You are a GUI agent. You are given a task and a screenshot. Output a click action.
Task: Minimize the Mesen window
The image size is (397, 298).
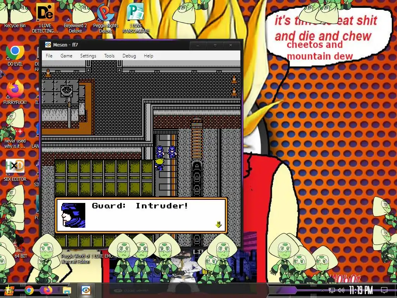click(x=198, y=45)
